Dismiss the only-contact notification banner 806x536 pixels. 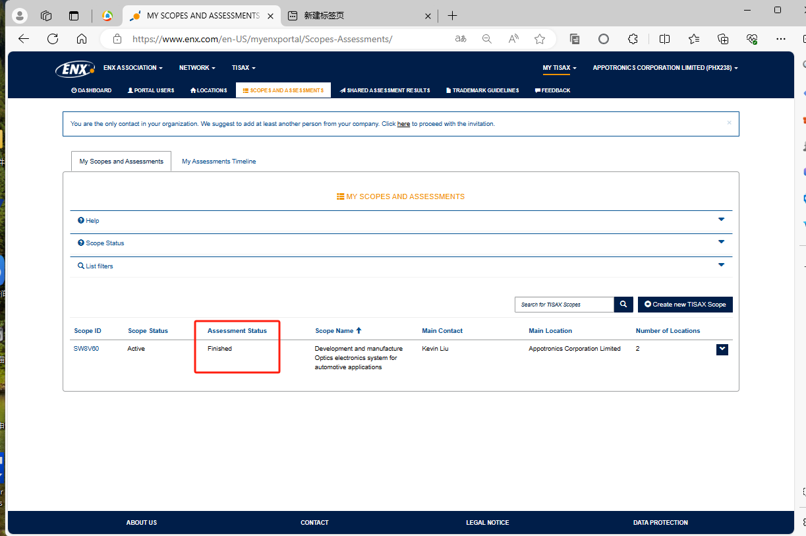(x=729, y=123)
